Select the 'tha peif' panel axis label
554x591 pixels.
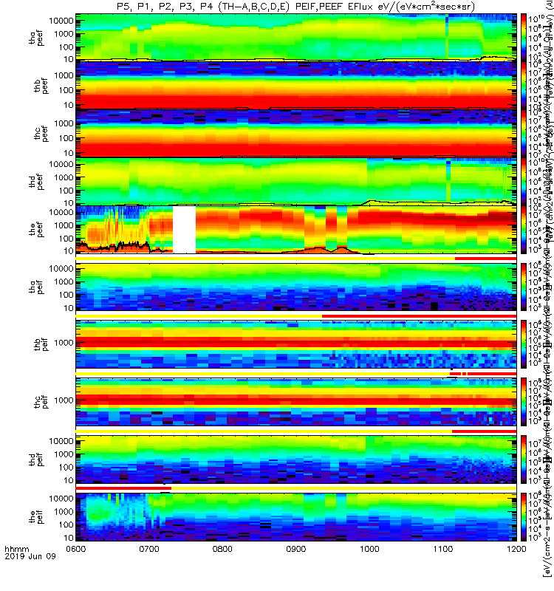click(36, 287)
